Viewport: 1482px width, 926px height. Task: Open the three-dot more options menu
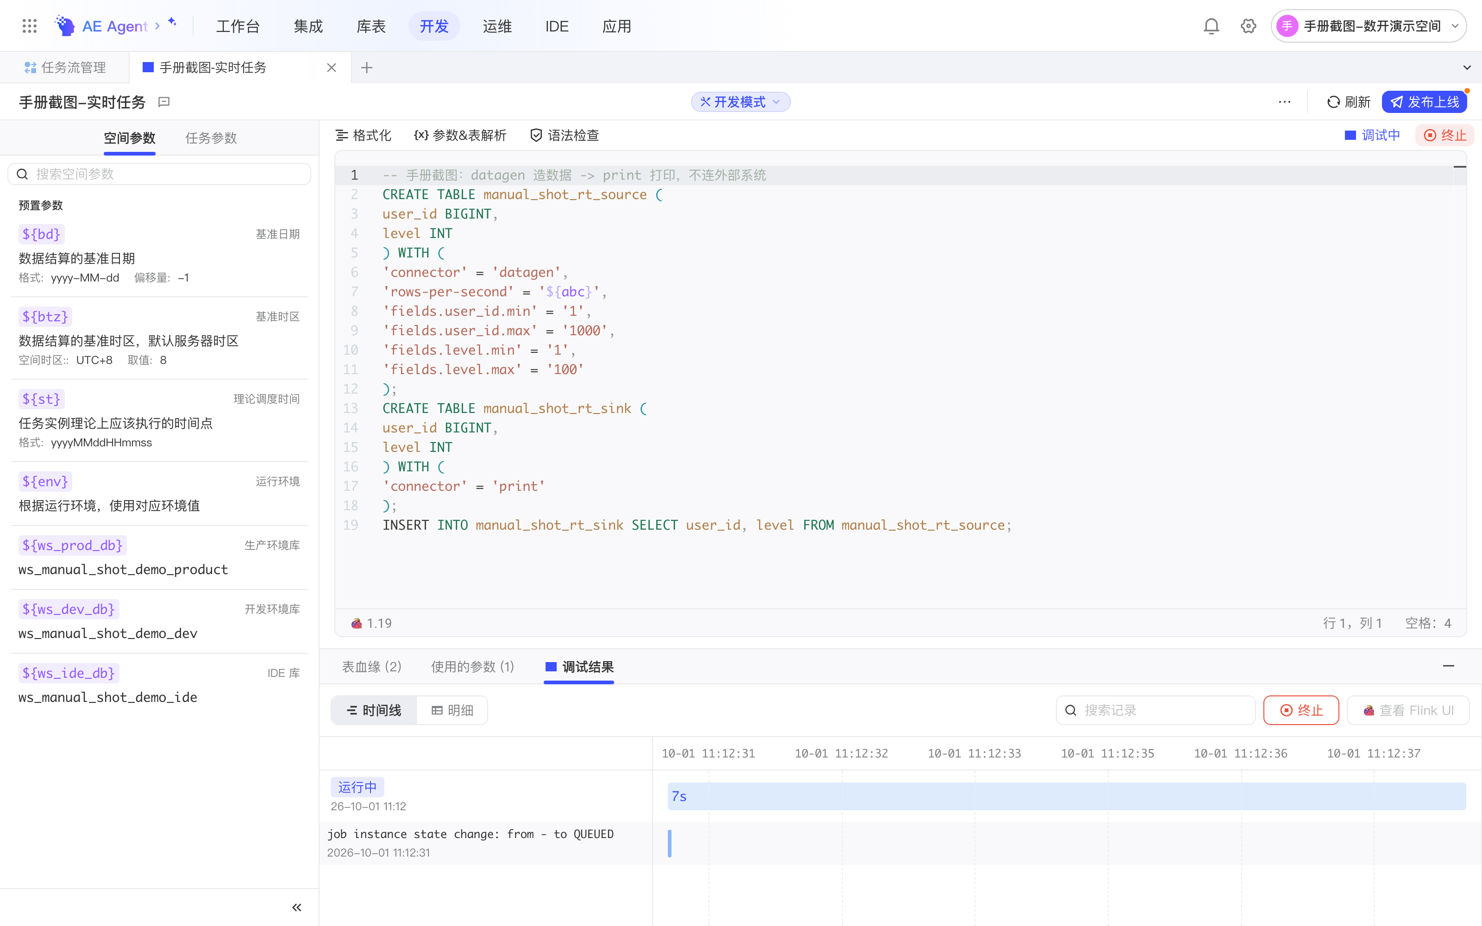pos(1284,102)
